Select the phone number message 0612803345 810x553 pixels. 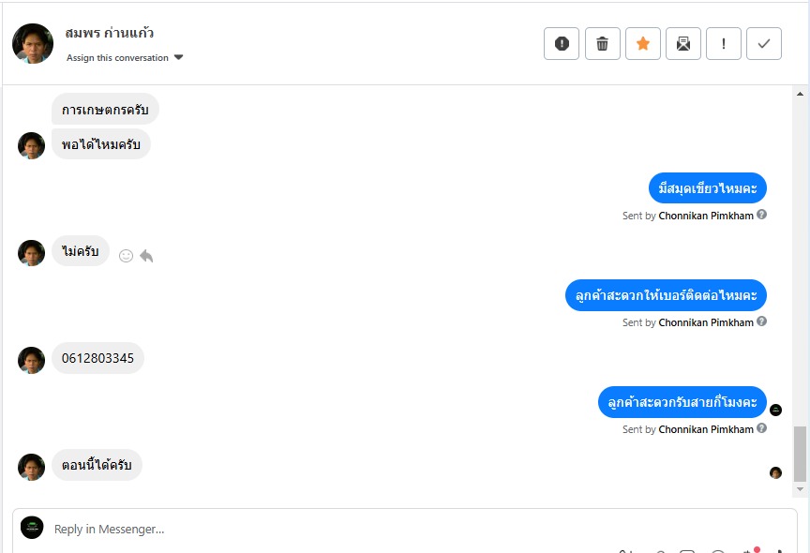(x=97, y=358)
